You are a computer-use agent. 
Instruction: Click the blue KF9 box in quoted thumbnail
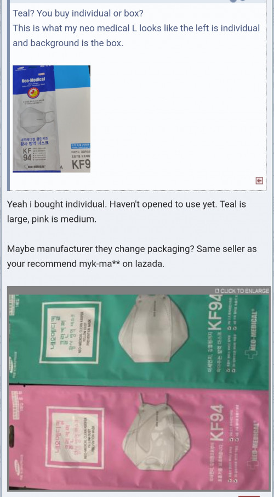(75, 119)
